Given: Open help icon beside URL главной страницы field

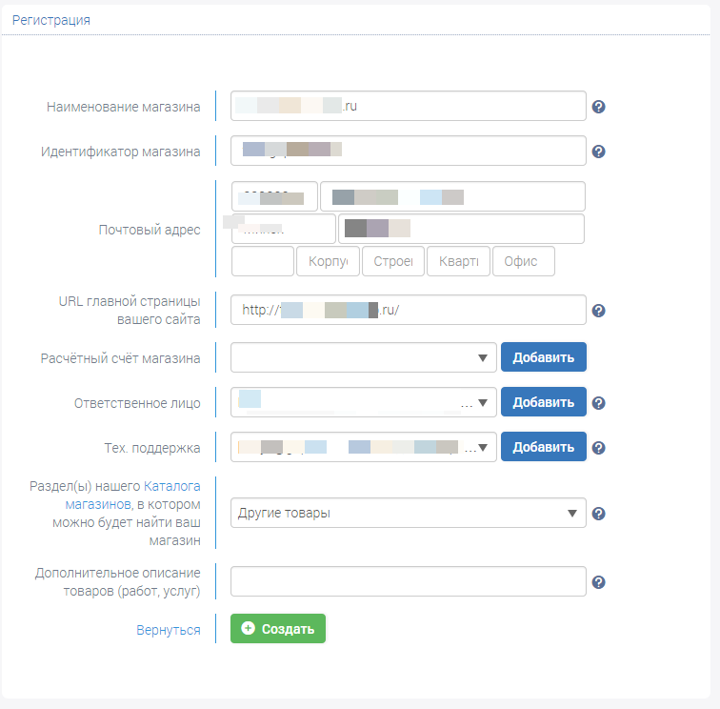Looking at the screenshot, I should (x=598, y=311).
